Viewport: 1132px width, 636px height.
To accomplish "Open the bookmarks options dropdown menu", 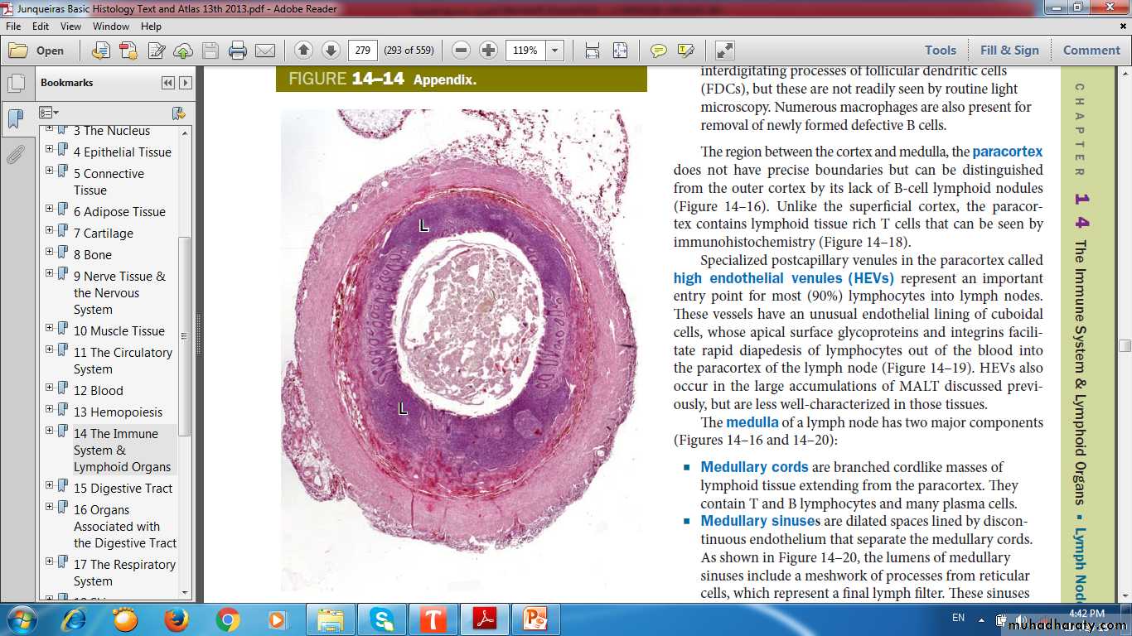I will pos(49,113).
